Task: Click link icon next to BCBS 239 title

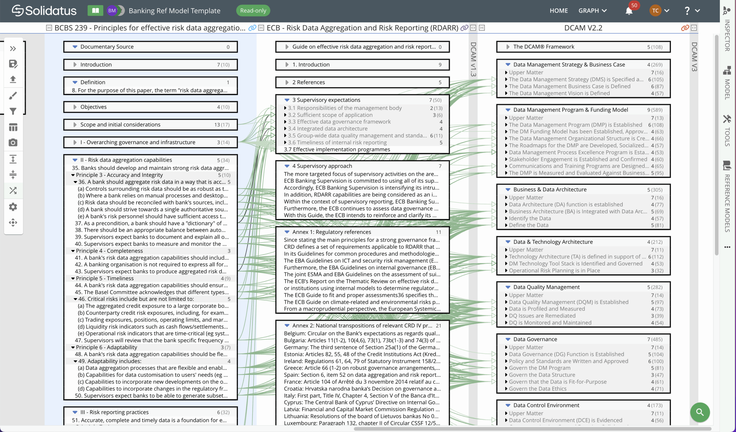Action: [x=252, y=28]
